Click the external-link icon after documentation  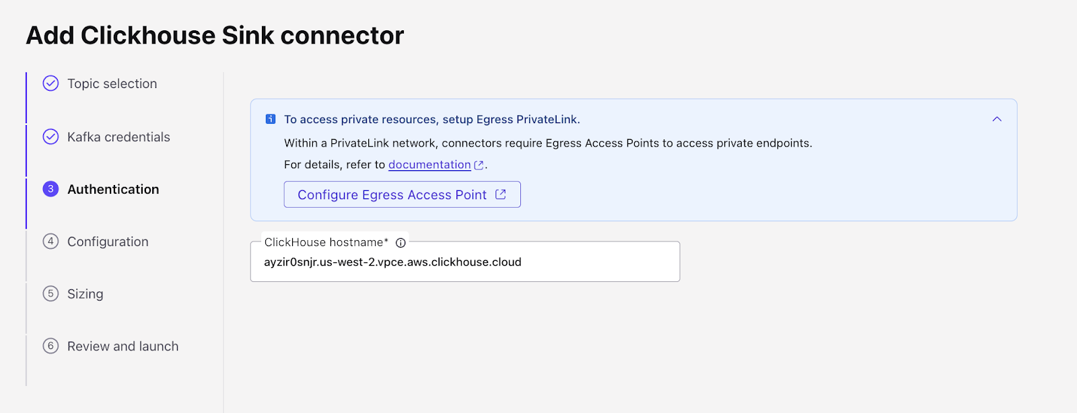(479, 164)
